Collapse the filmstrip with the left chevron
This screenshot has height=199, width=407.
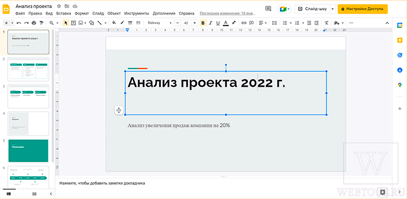click(x=51, y=193)
